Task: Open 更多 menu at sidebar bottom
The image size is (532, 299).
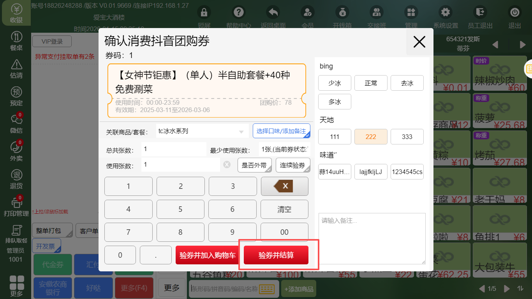Action: click(16, 286)
